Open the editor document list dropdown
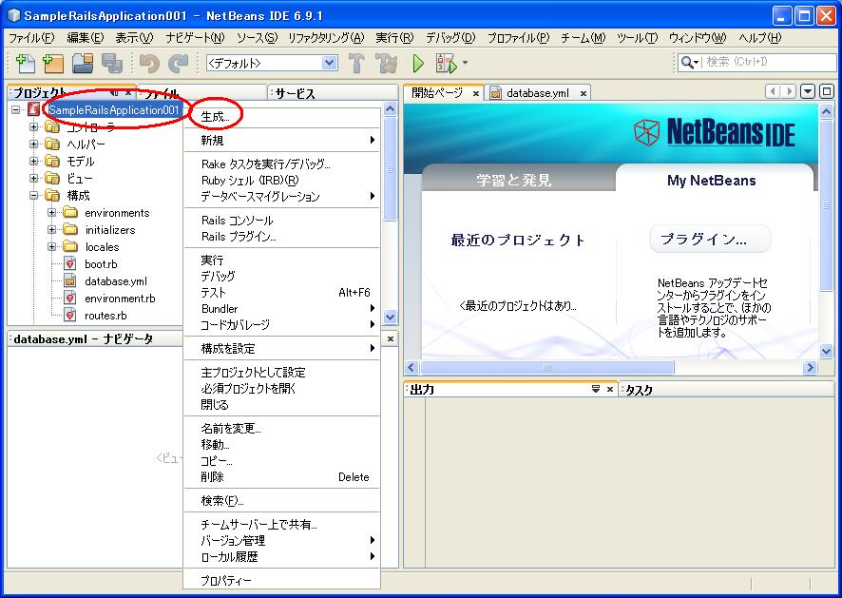Image resolution: width=842 pixels, height=598 pixels. 808,91
